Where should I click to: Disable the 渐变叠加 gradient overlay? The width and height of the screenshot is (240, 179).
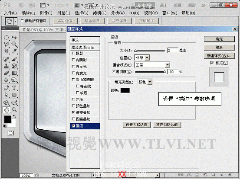pyautogui.click(x=73, y=112)
